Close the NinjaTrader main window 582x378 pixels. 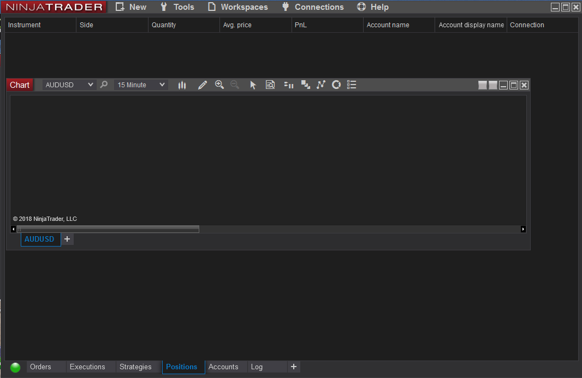coord(575,7)
